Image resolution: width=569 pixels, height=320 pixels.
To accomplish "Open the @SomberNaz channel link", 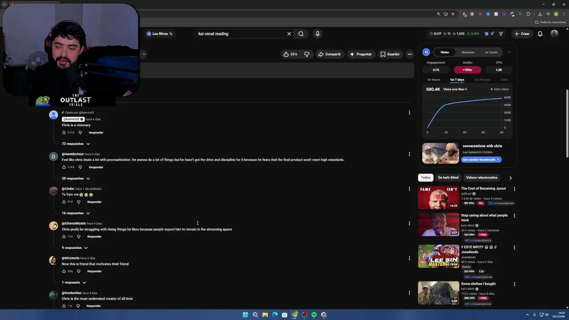I will tap(72, 293).
